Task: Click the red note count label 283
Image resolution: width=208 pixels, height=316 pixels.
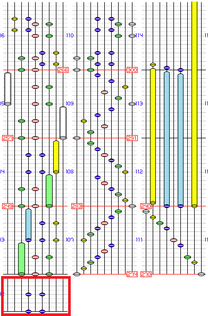Action: click(77, 206)
